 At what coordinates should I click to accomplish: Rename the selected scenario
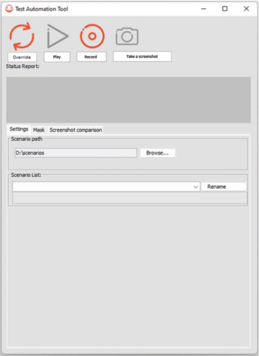(224, 187)
